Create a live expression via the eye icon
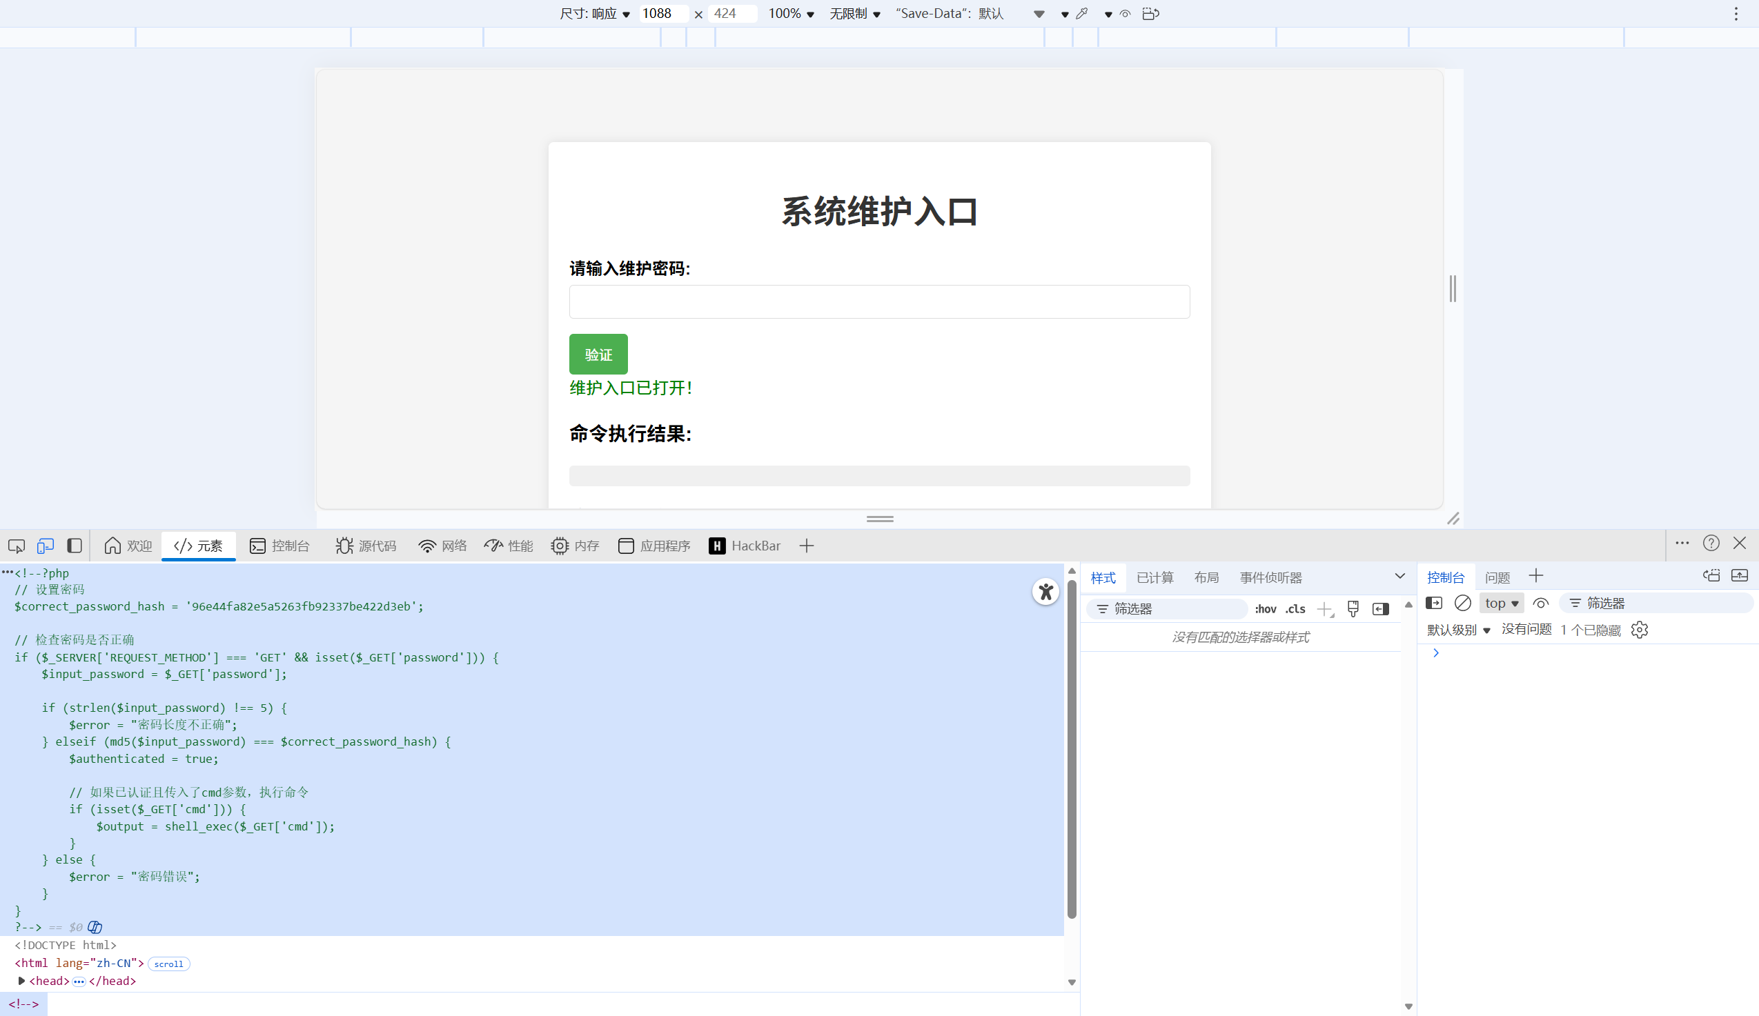 [1540, 603]
